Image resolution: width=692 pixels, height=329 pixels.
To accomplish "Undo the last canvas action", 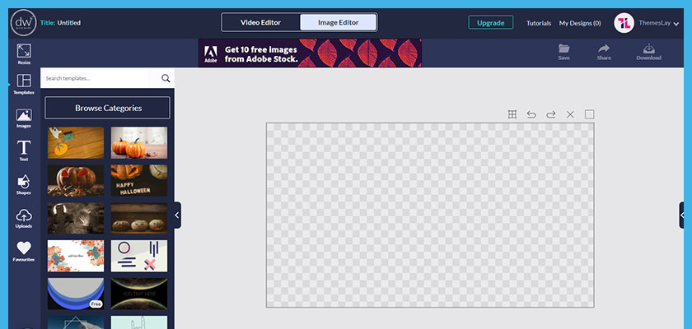I will 531,114.
